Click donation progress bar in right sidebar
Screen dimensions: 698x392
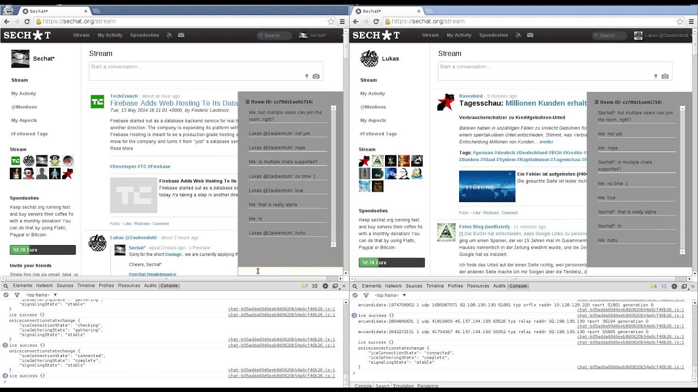pyautogui.click(x=392, y=262)
